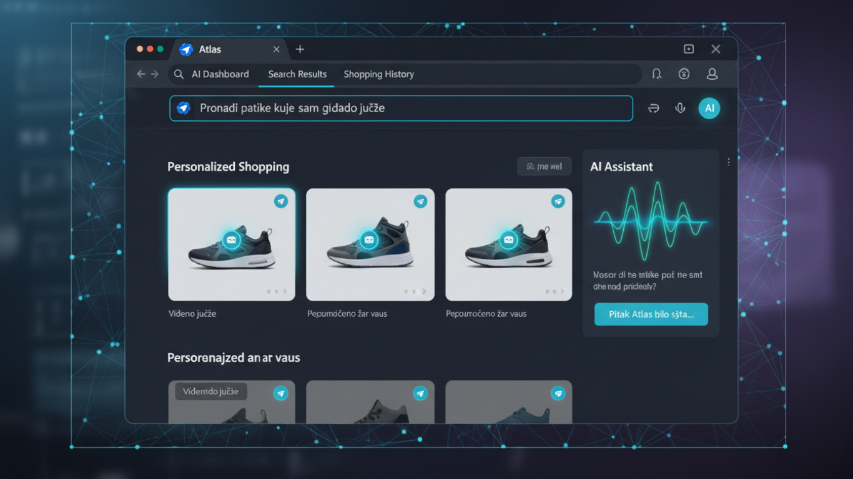
Task: Click the "Viđeno jučče" caption
Action: click(x=192, y=314)
